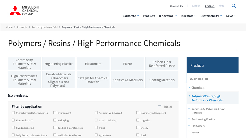Collapse filter panel using the minus icon

160,106
